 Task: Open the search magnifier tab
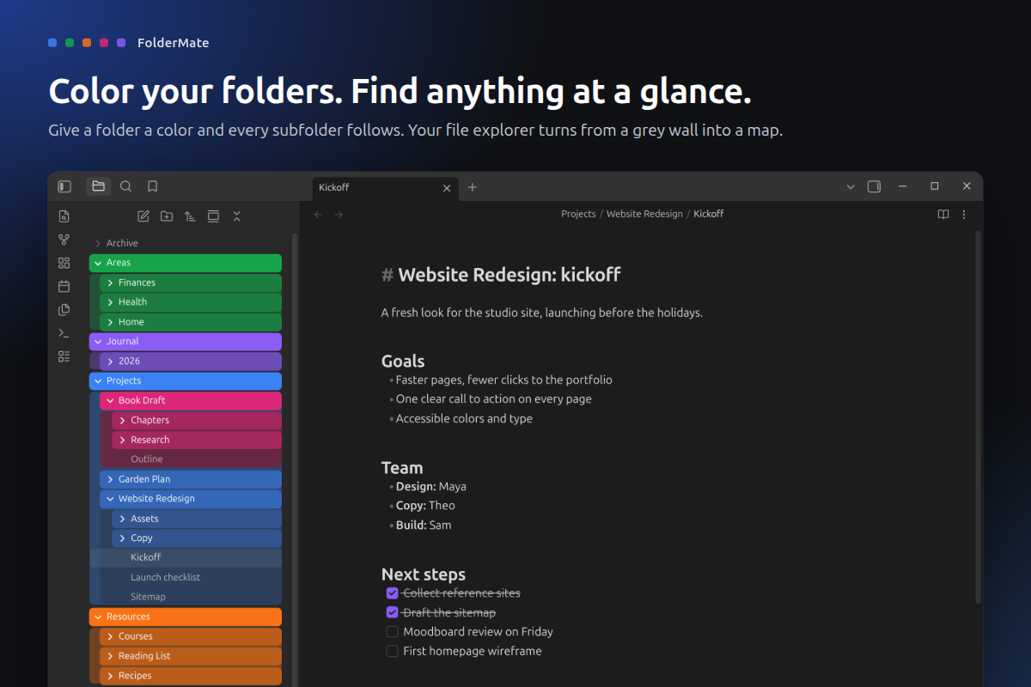tap(125, 186)
